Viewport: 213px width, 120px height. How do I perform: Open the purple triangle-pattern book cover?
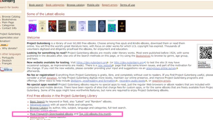tap(33, 26)
